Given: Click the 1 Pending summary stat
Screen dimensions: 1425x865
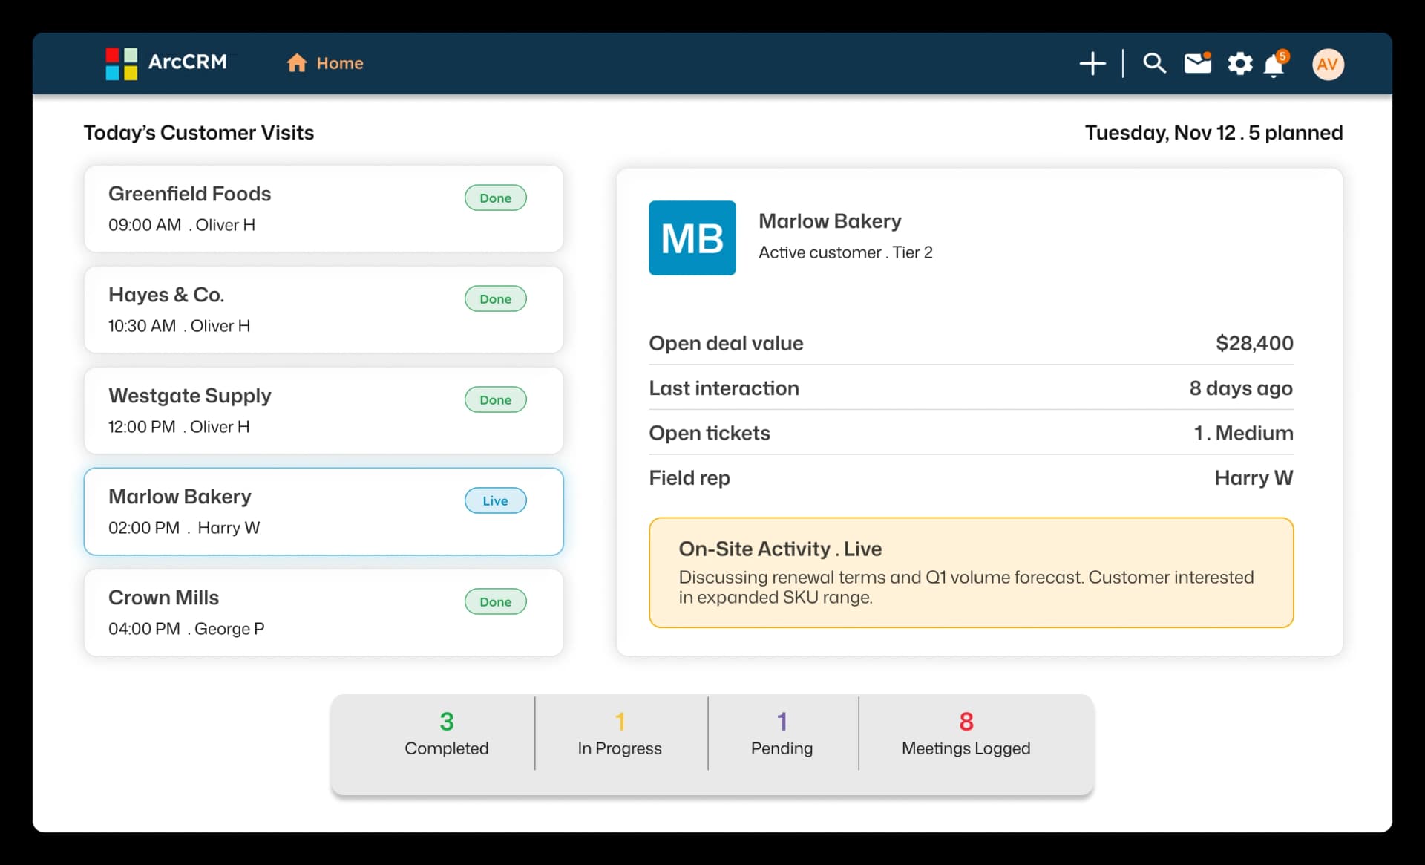Looking at the screenshot, I should pos(782,733).
